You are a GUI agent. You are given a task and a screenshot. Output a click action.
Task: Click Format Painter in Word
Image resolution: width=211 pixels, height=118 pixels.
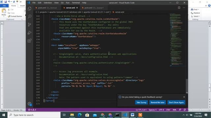[x=15, y=16]
